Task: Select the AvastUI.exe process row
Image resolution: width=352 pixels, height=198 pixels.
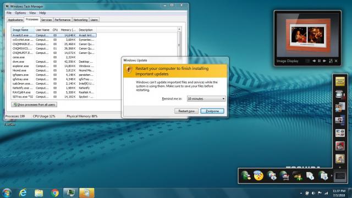Action: 54,35
